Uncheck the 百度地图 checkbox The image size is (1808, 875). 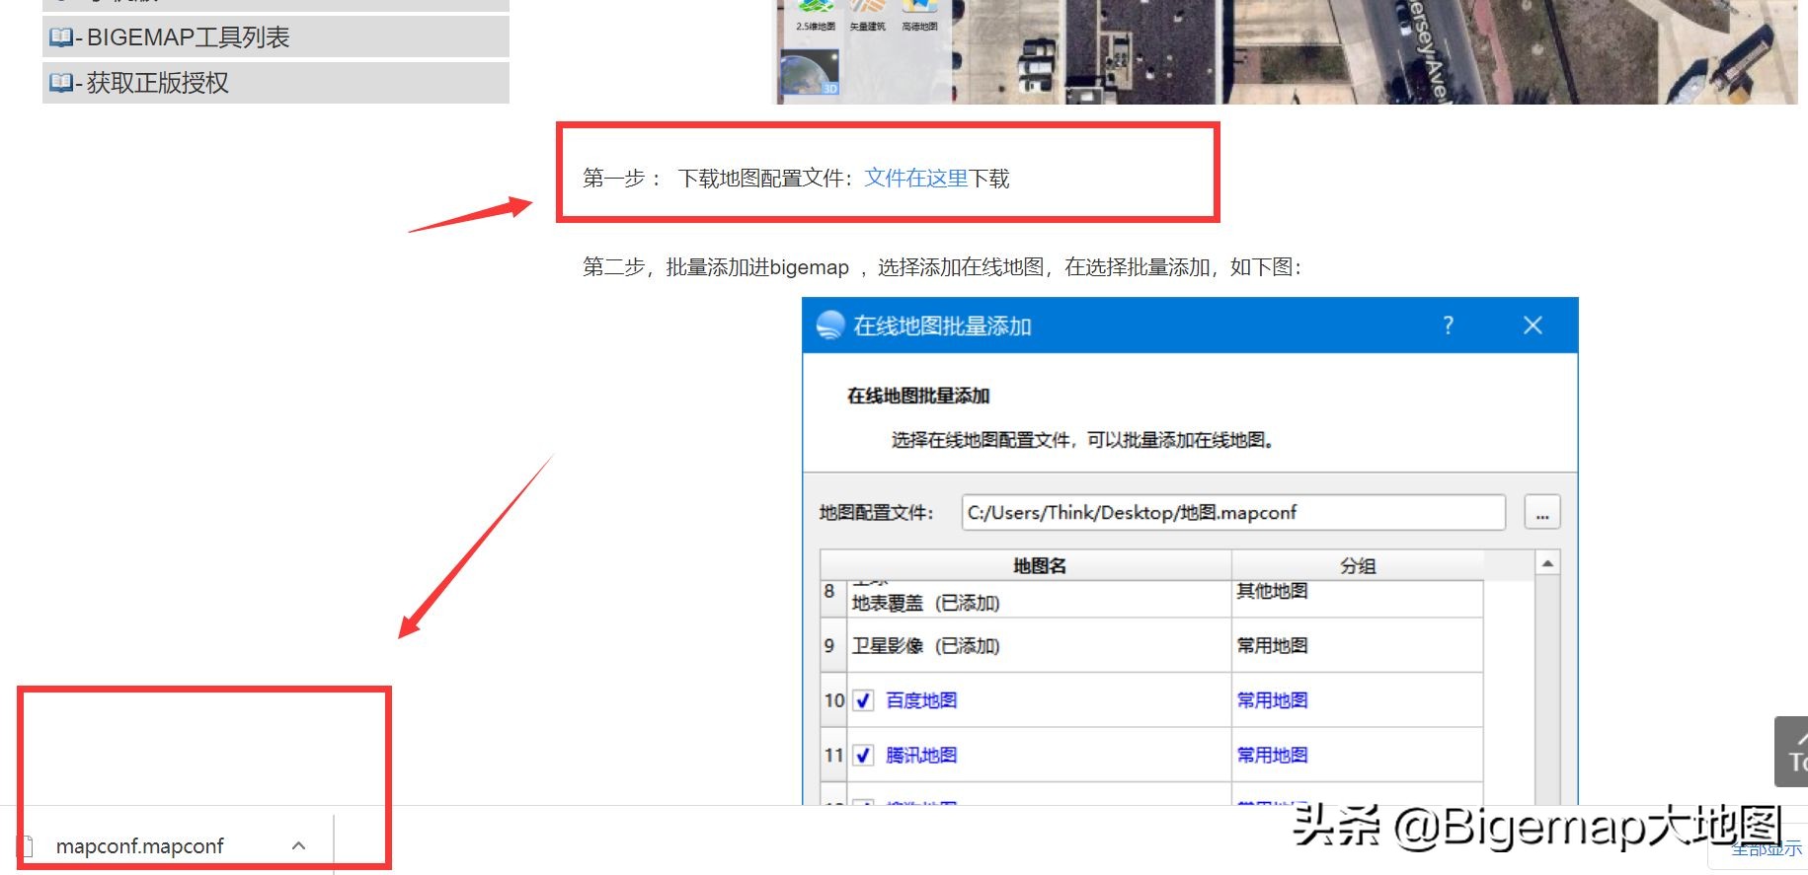(864, 700)
